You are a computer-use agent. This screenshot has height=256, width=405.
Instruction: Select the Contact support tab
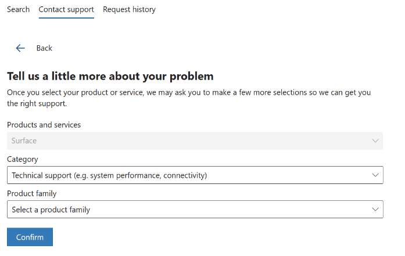pyautogui.click(x=66, y=9)
